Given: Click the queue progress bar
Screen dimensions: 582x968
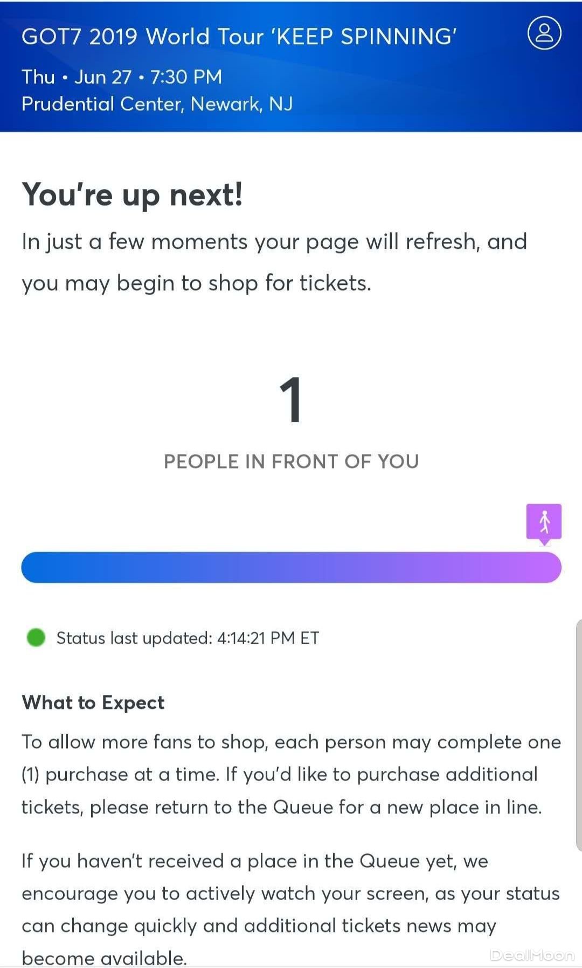Looking at the screenshot, I should pyautogui.click(x=291, y=567).
